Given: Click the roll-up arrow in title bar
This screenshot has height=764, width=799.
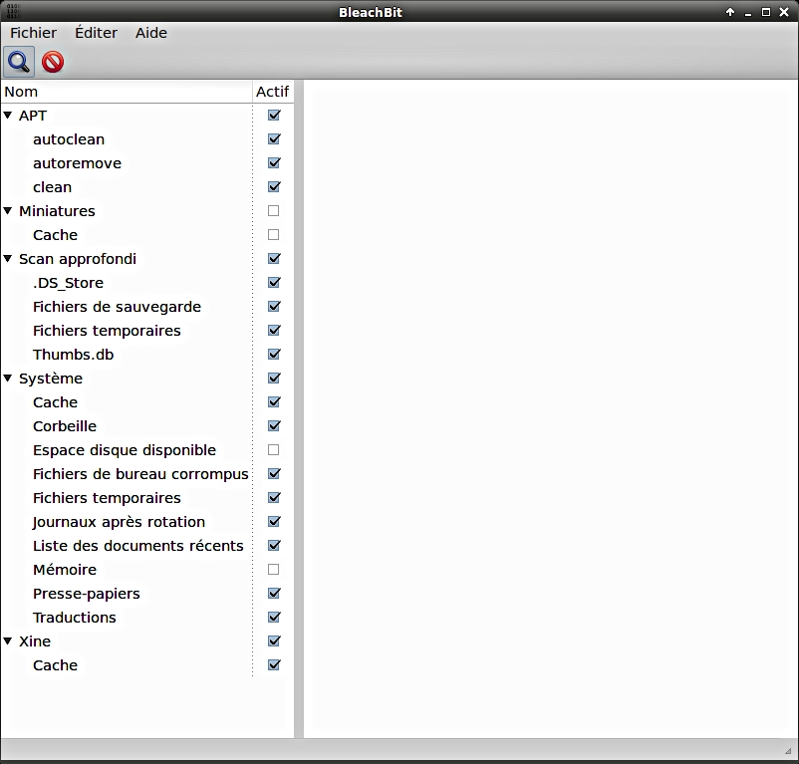Looking at the screenshot, I should [x=730, y=12].
